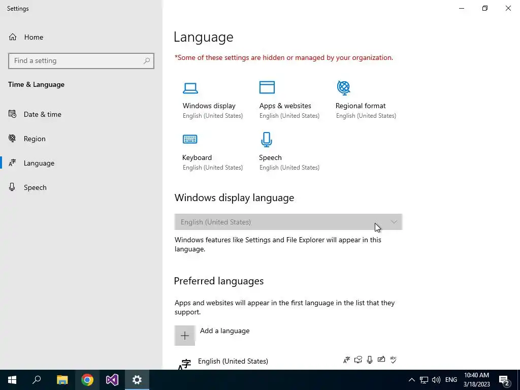The height and width of the screenshot is (390, 520).
Task: Click Add a language
Action: [x=224, y=331]
